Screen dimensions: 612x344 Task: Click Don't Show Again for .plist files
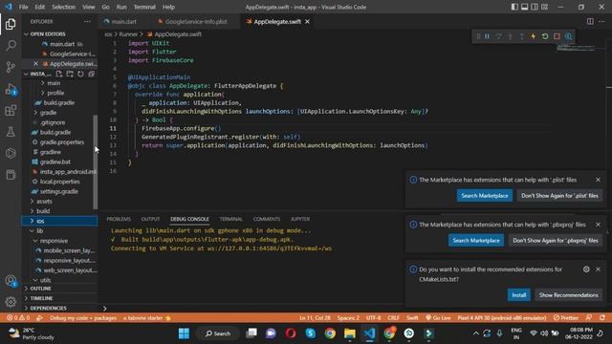[x=559, y=195]
